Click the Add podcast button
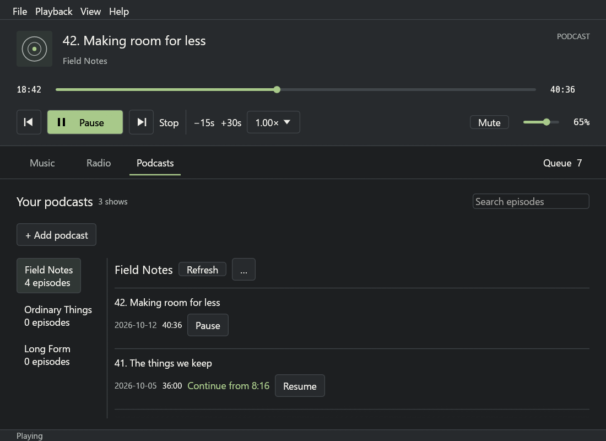This screenshot has height=441, width=606. point(56,235)
